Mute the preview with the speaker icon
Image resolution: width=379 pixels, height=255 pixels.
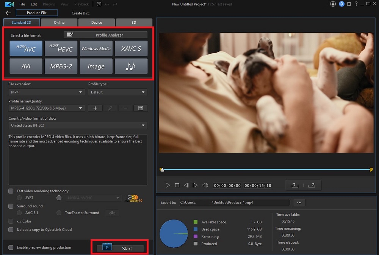[x=205, y=185]
